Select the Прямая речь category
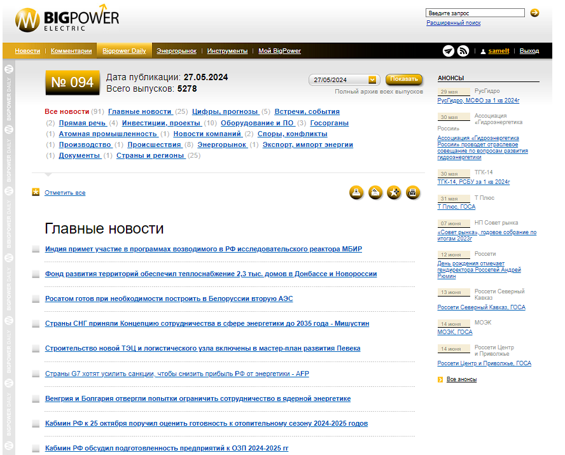Screen dimensions: 565x455 tap(82, 123)
